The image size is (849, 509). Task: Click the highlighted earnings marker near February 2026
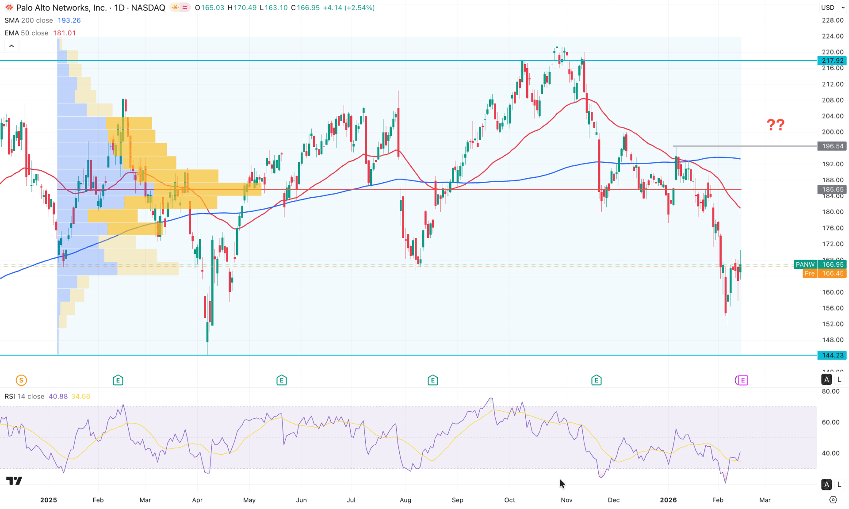point(742,380)
